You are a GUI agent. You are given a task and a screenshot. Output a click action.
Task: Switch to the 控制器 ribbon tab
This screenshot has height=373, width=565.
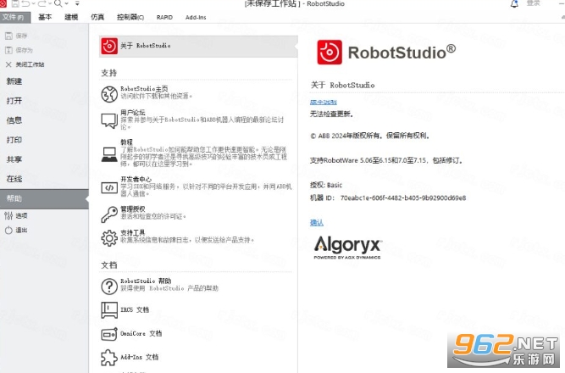point(130,17)
